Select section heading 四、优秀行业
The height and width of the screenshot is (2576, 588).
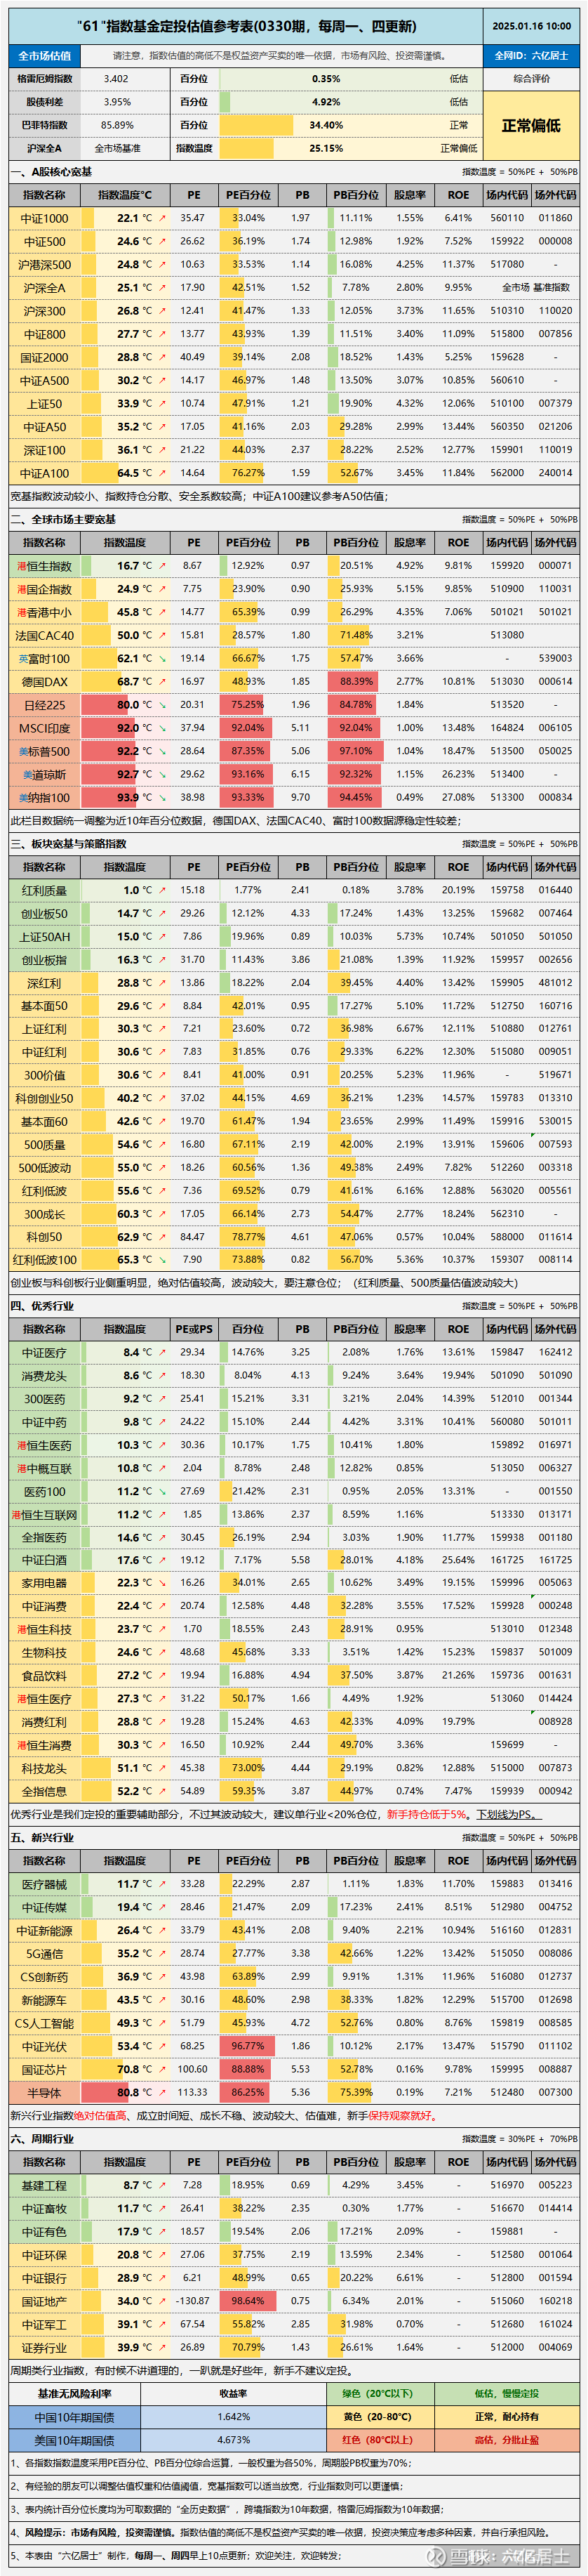(x=42, y=1306)
